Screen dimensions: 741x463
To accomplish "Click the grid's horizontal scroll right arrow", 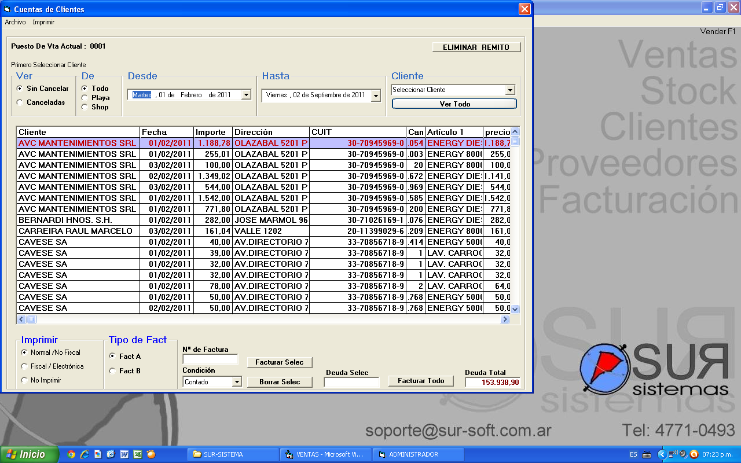I will (505, 319).
